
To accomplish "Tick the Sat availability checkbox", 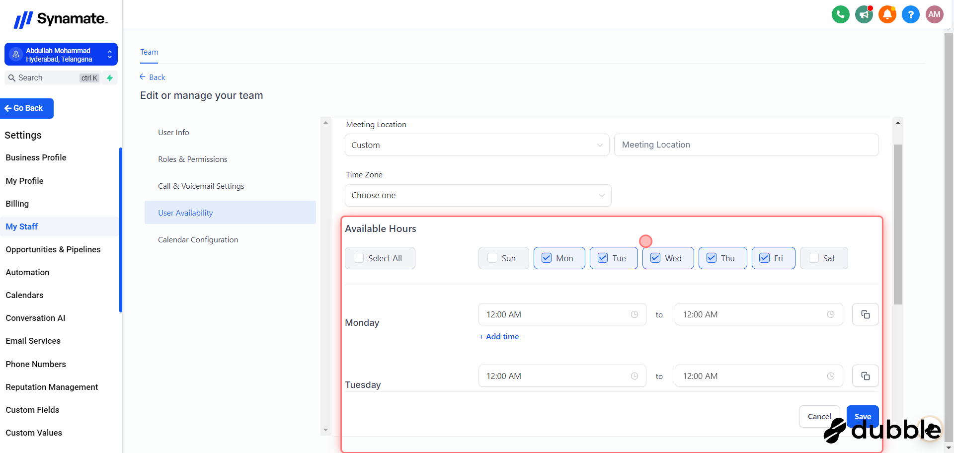I will 814,258.
